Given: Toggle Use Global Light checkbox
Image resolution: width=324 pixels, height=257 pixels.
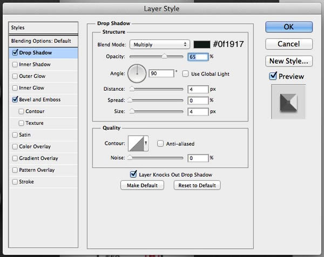Looking at the screenshot, I should coord(185,74).
